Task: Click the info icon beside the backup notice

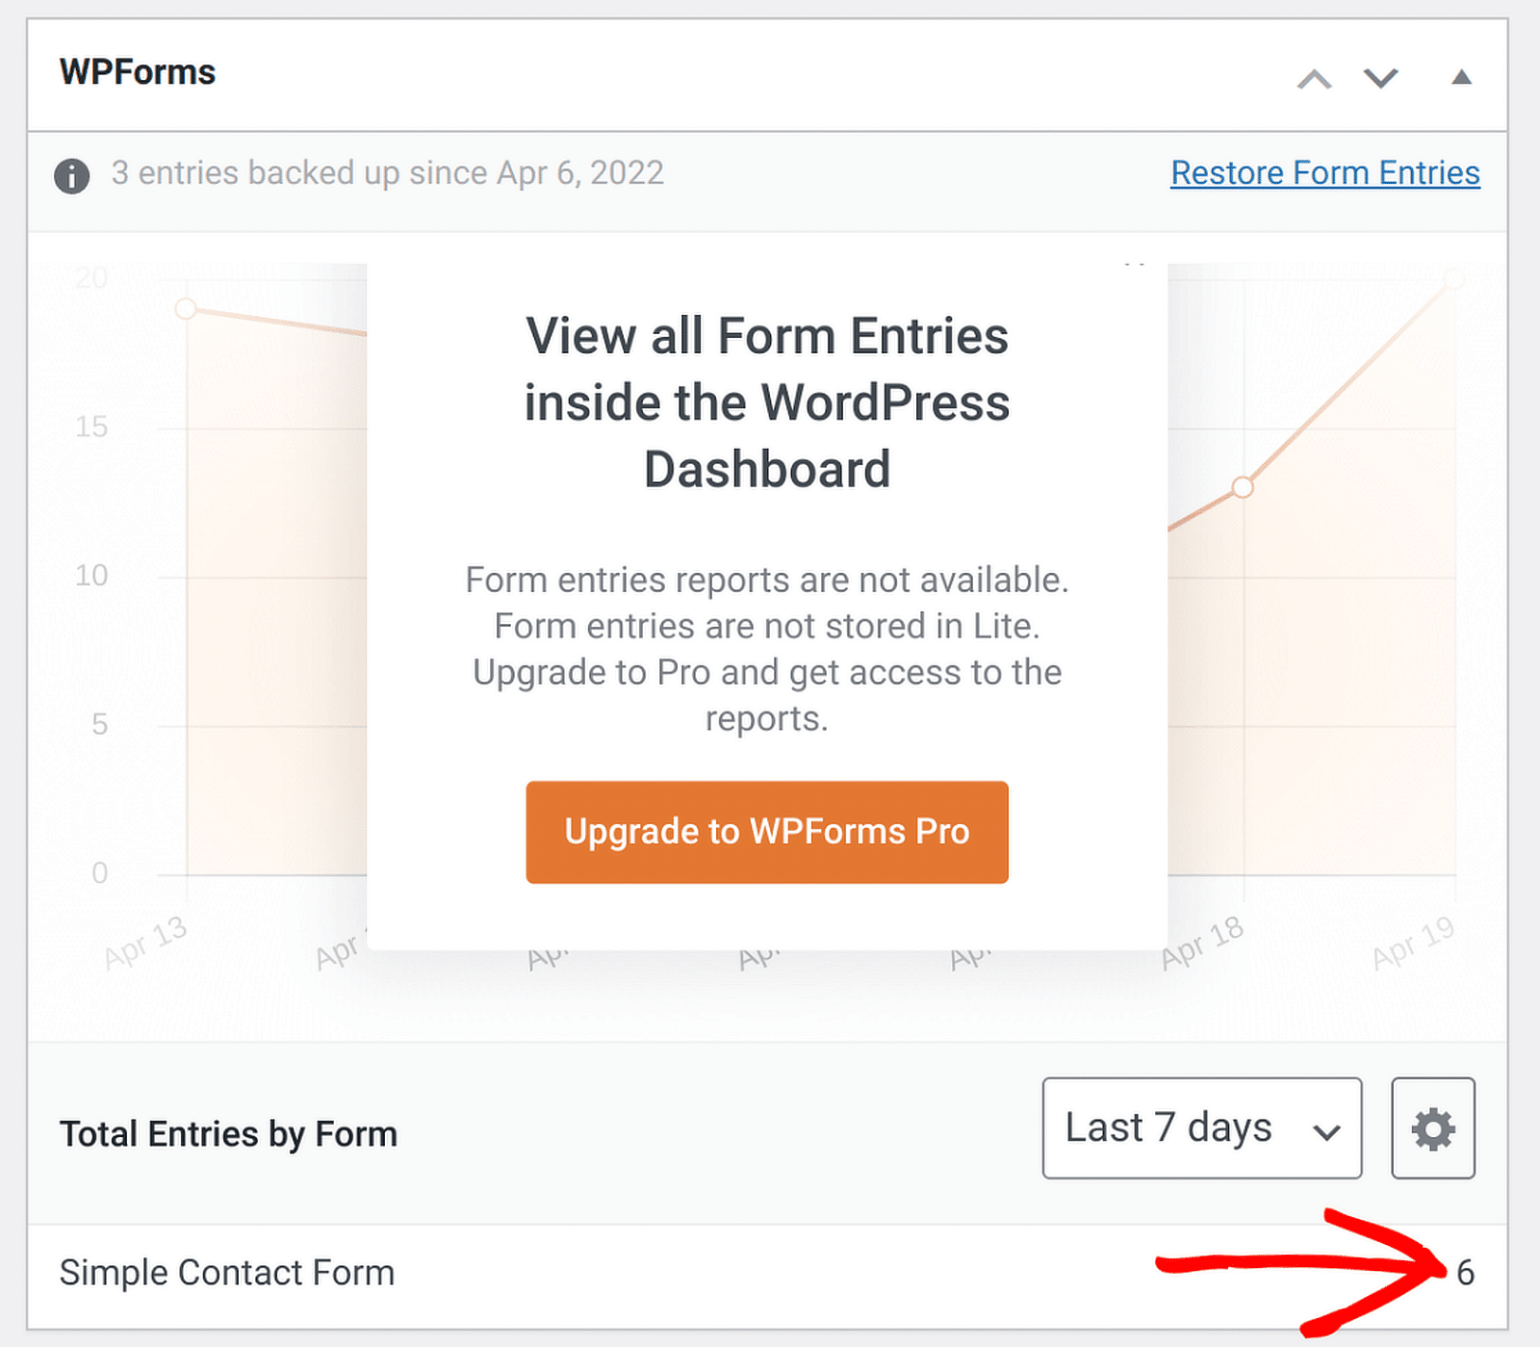Action: click(x=72, y=176)
